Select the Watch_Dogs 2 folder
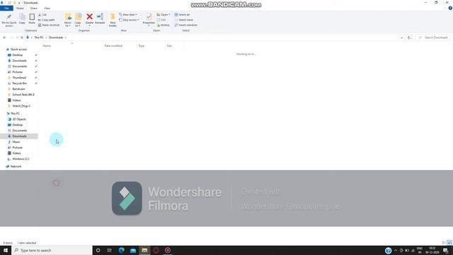The image size is (453, 255). [x=21, y=106]
